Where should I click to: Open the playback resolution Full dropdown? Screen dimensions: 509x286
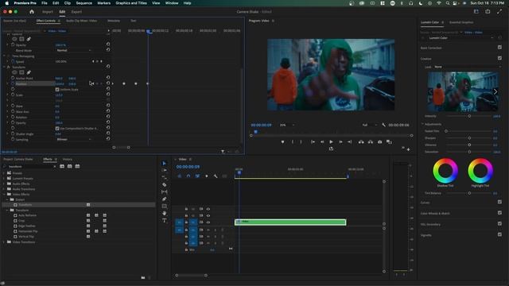(370, 125)
